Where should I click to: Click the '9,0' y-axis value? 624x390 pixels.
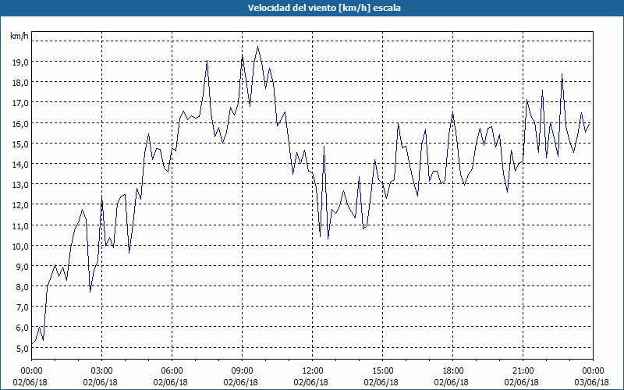point(22,266)
